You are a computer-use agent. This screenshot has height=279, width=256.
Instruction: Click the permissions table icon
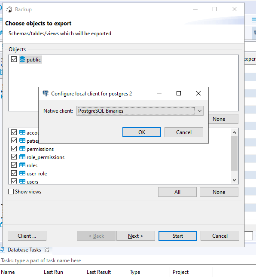pyautogui.click(x=22, y=149)
